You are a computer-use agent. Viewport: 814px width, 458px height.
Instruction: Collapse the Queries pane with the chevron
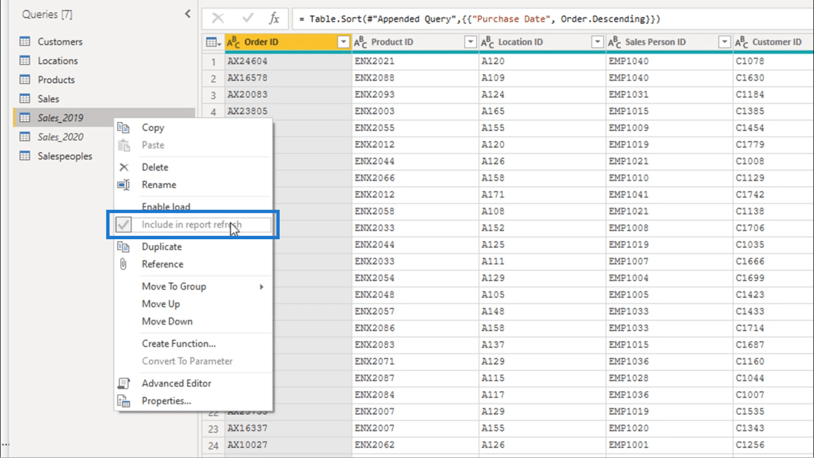[x=188, y=14]
